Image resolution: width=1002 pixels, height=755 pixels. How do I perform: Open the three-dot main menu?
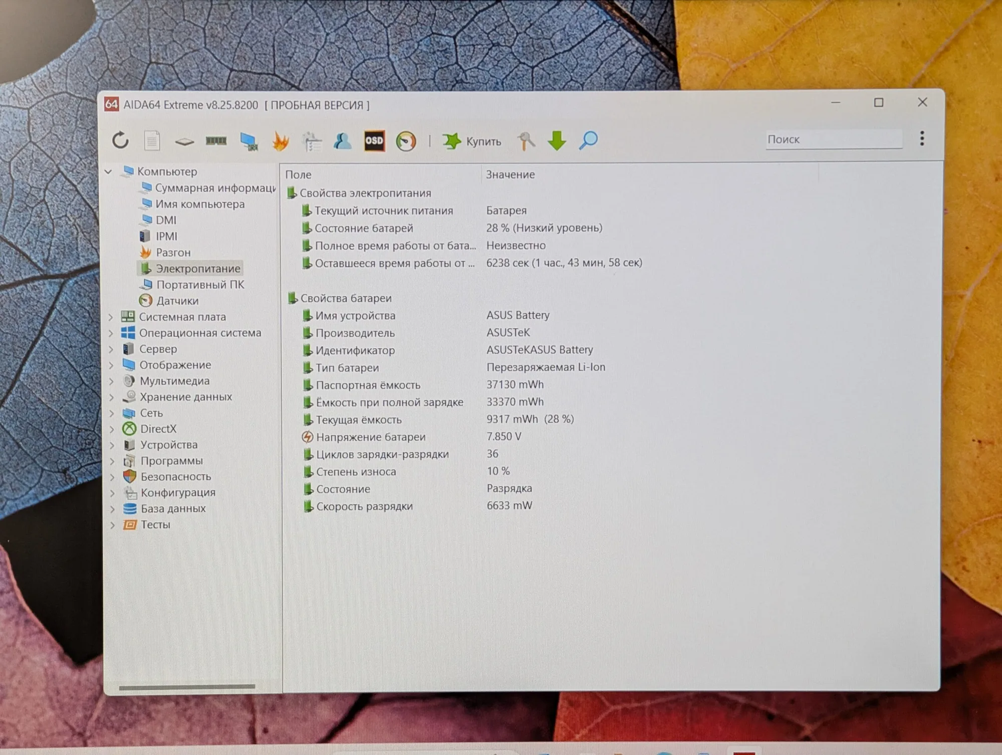point(922,138)
